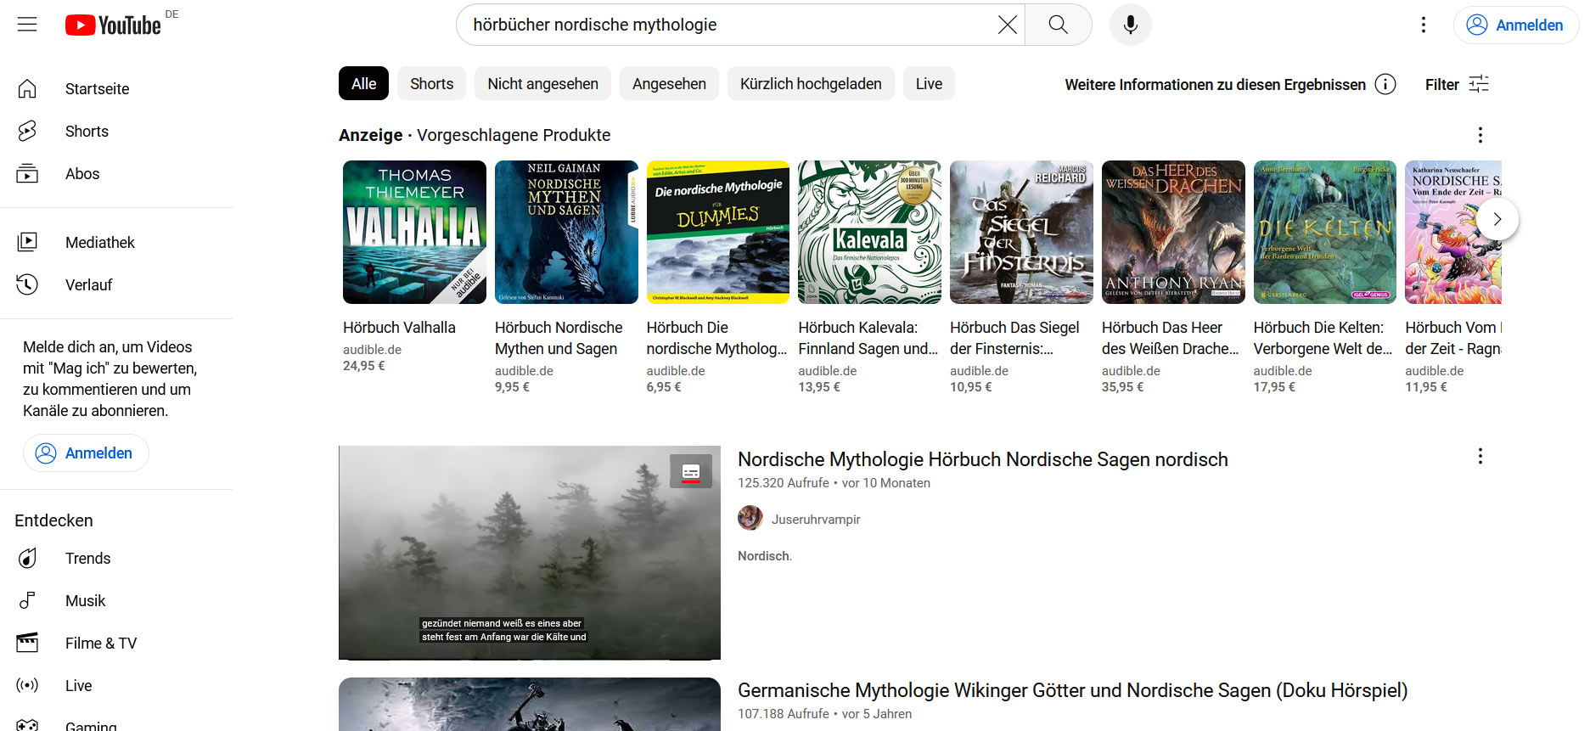Clear the search field text

1007,25
